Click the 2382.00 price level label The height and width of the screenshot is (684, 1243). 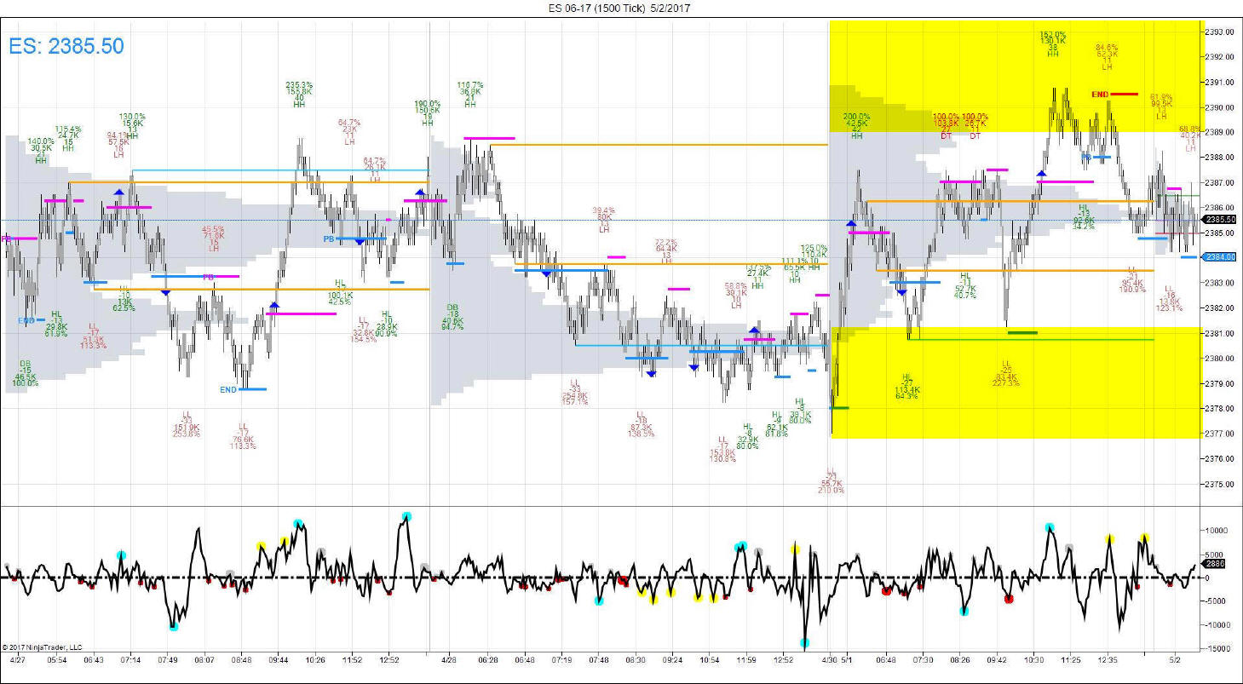click(1220, 308)
